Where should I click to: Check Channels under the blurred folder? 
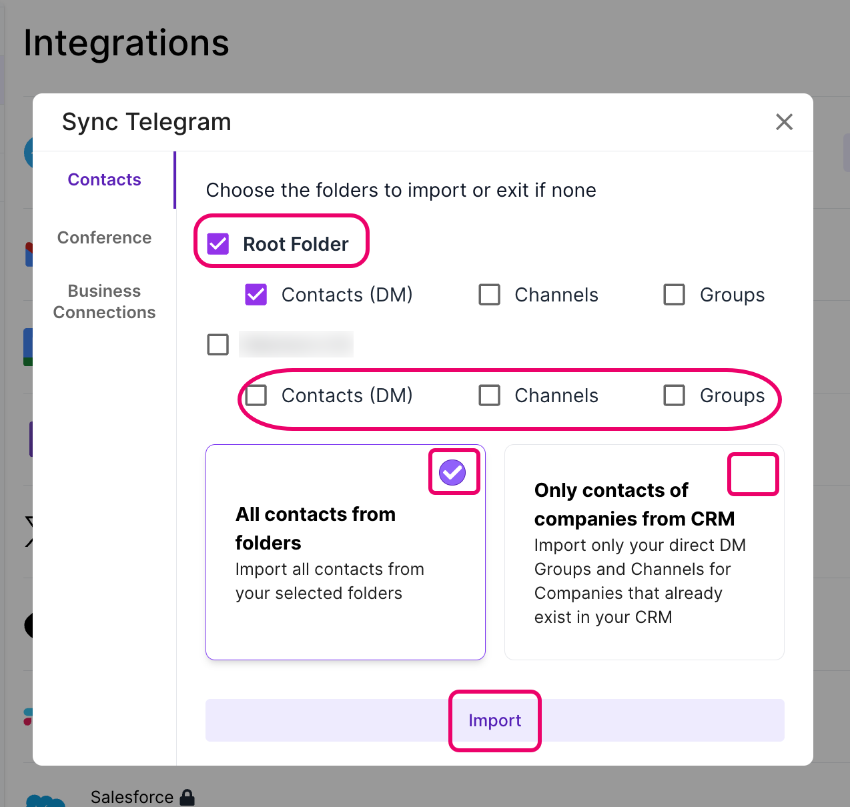coord(490,395)
